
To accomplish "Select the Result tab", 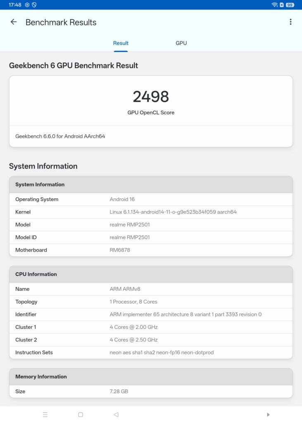I will tap(121, 43).
